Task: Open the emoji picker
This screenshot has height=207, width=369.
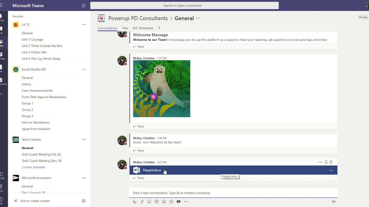Action: pos(149,202)
